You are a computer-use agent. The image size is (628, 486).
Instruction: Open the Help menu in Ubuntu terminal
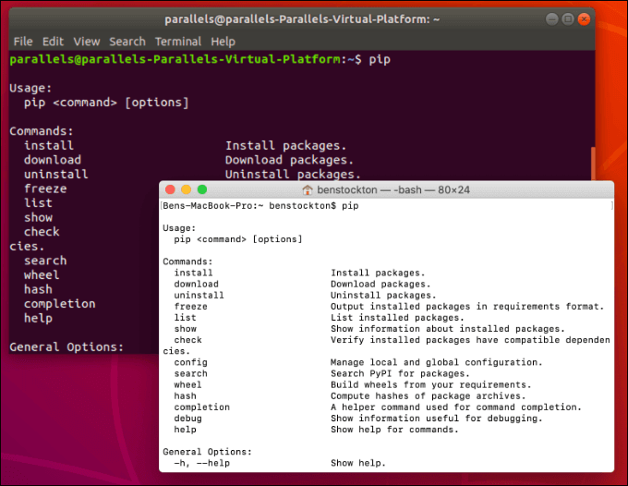223,42
